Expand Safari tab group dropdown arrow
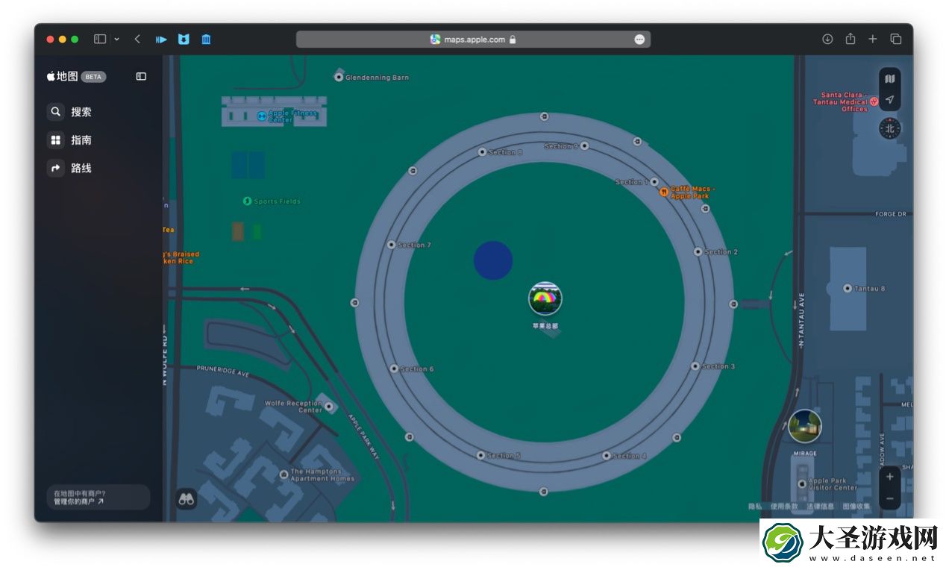 [116, 39]
